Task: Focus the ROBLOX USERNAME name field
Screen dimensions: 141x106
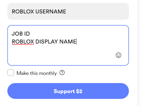Action: click(x=68, y=11)
